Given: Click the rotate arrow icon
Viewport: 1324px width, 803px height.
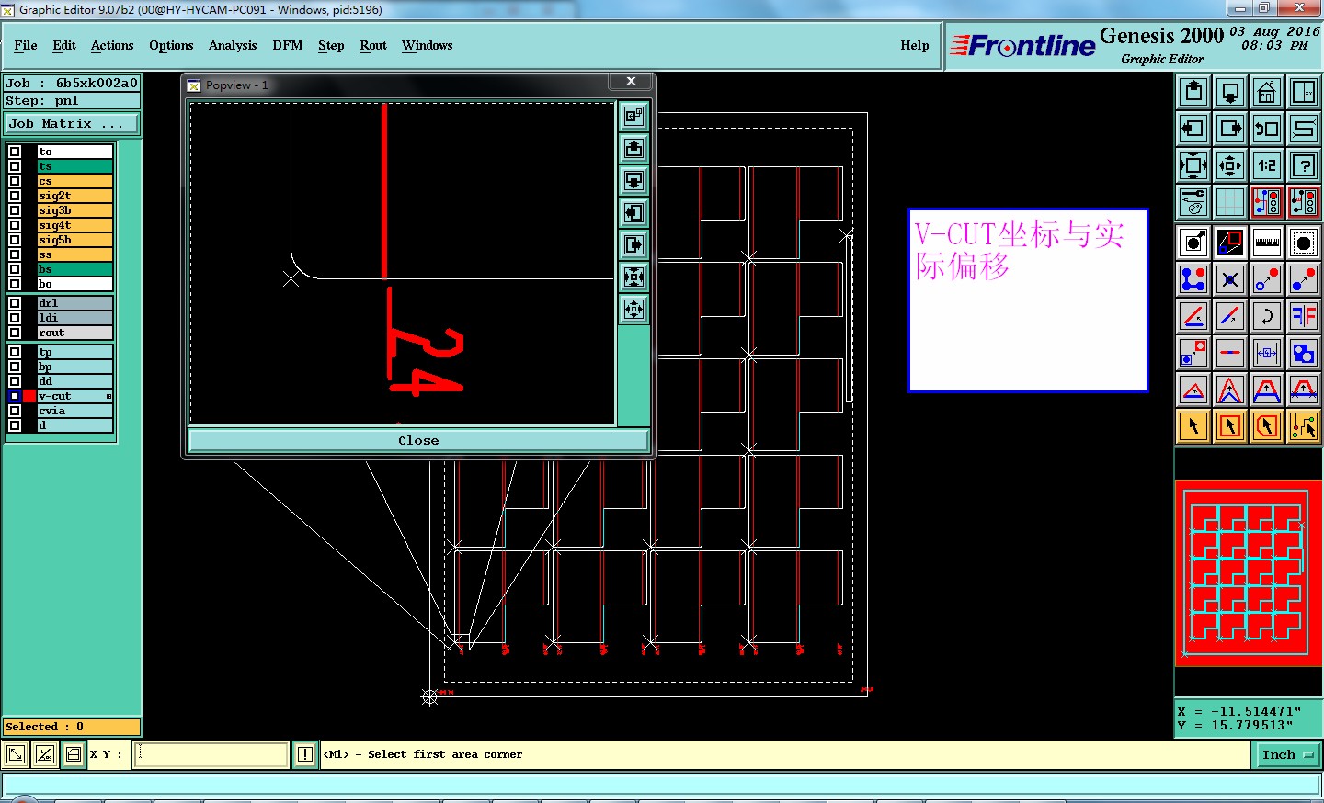Looking at the screenshot, I should click(x=1267, y=316).
